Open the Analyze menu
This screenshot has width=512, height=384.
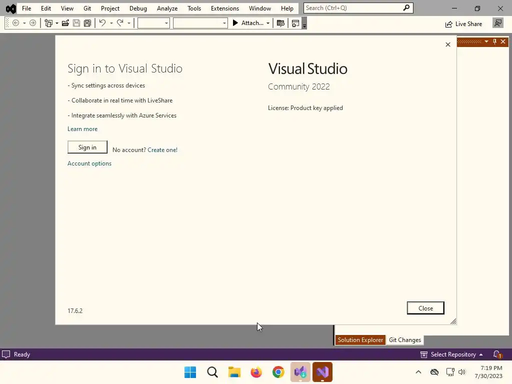coord(167,8)
